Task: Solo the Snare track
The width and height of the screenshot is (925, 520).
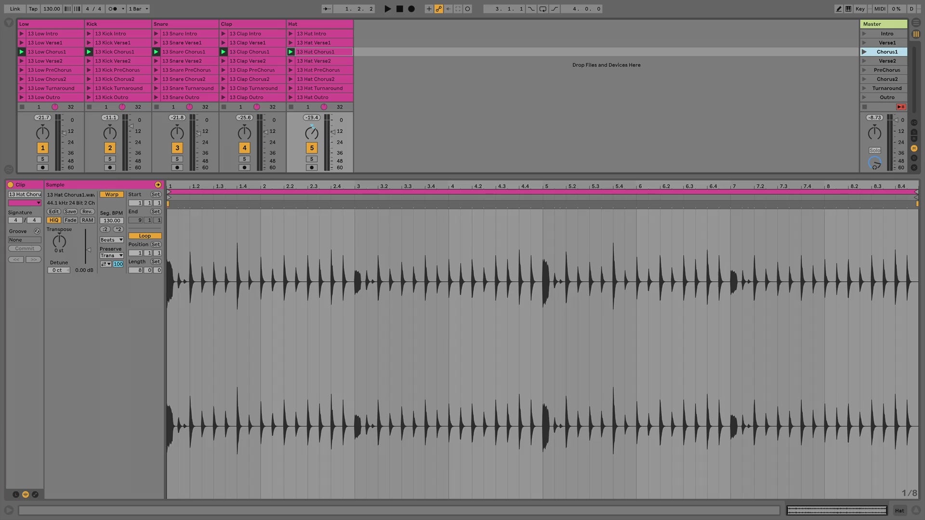Action: [x=177, y=159]
